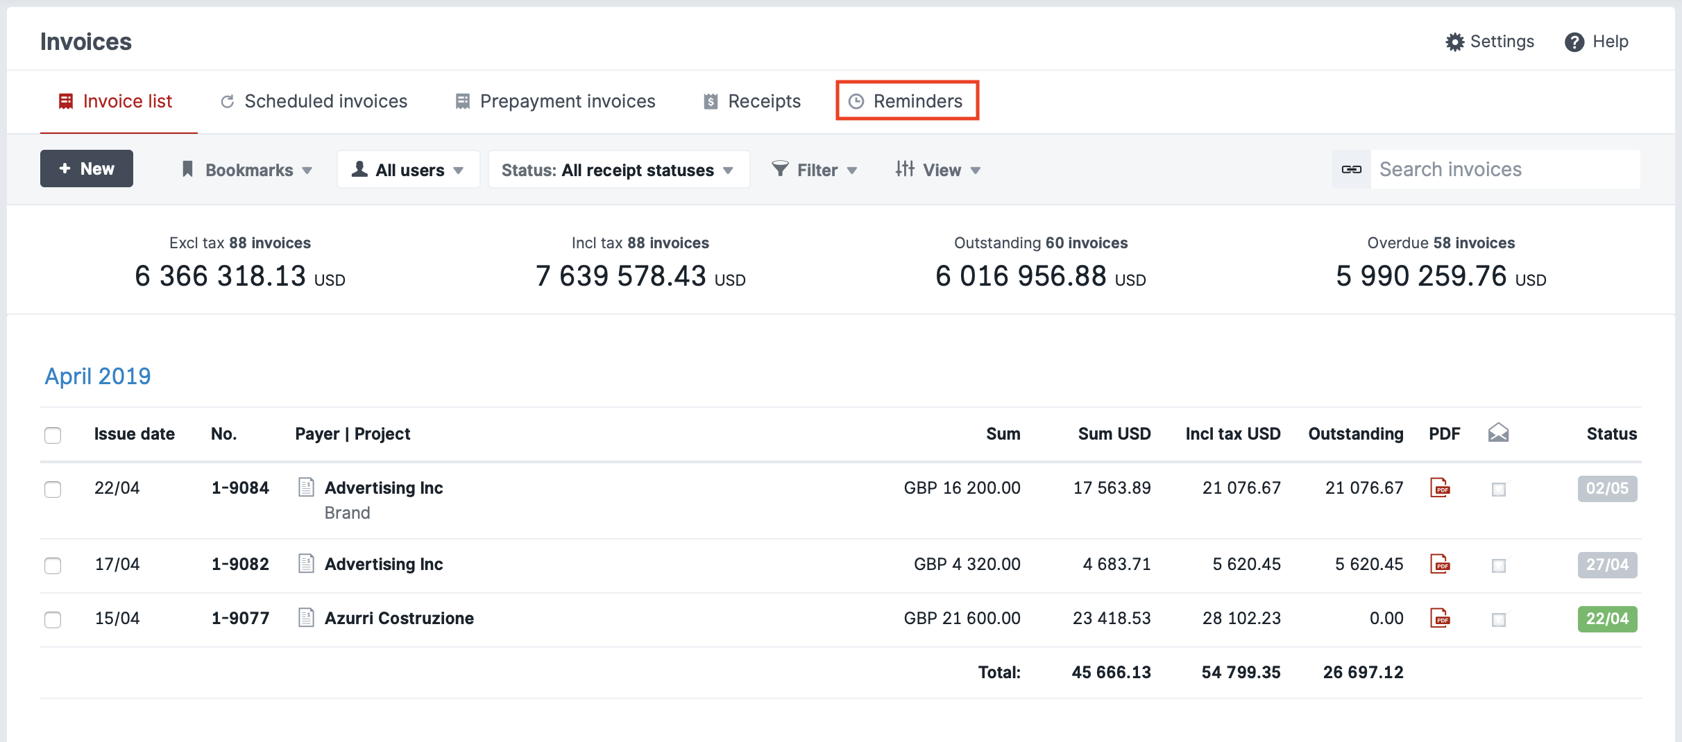
Task: Click invoice number 1-9077
Action: pyautogui.click(x=240, y=618)
